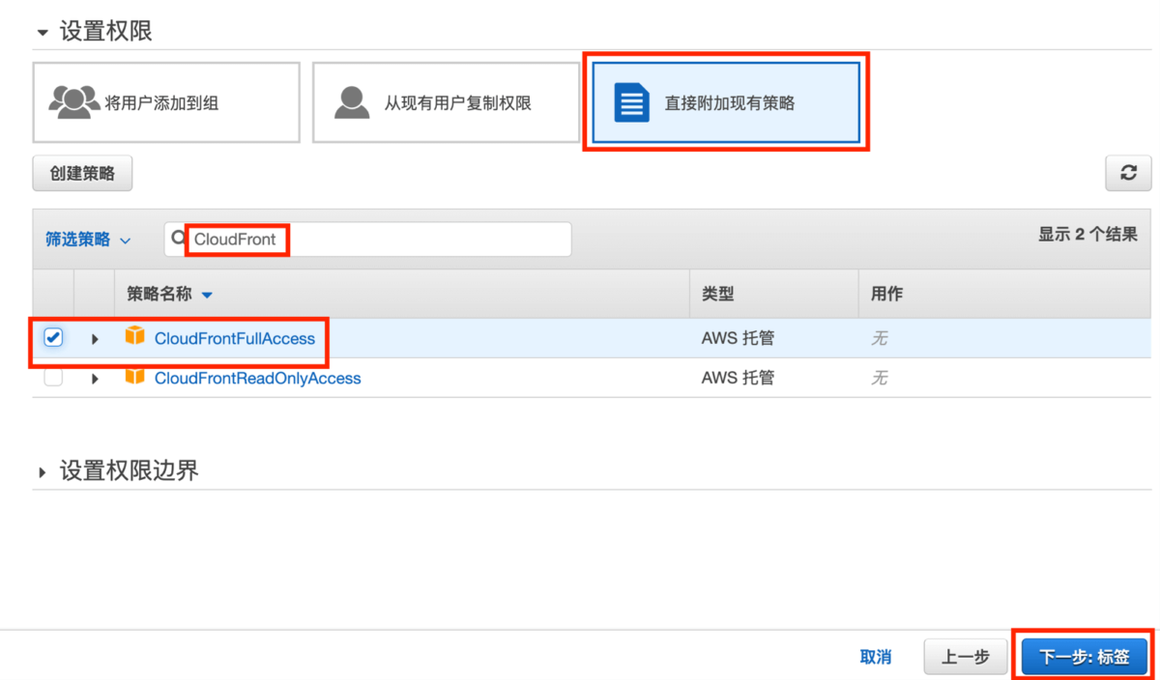
Task: Click inside the CloudFront search field
Action: click(x=367, y=238)
